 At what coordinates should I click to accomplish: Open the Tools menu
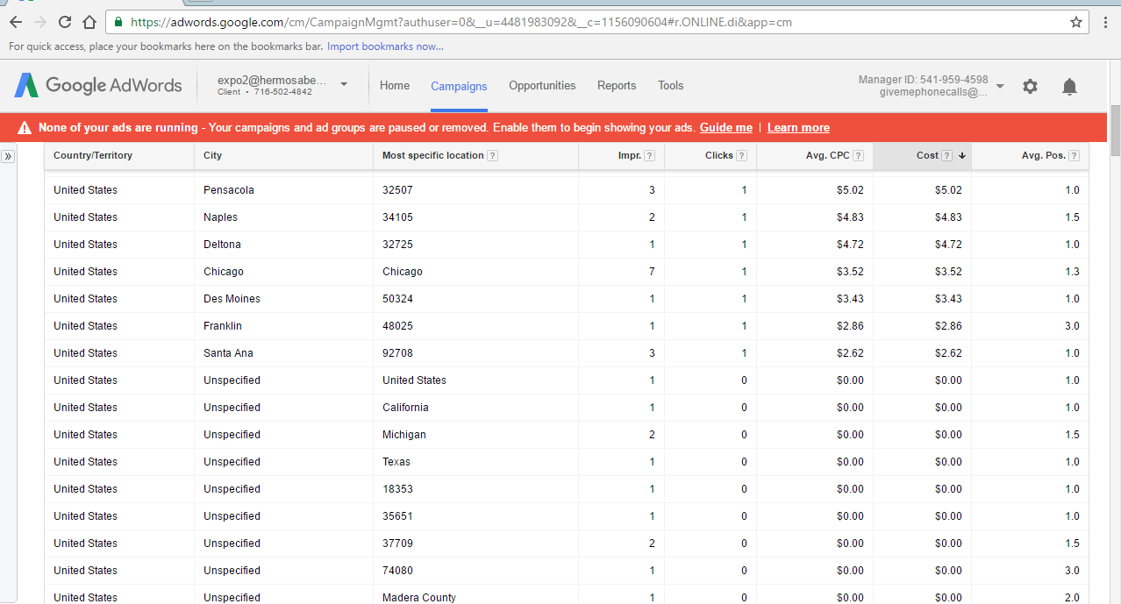coord(670,86)
